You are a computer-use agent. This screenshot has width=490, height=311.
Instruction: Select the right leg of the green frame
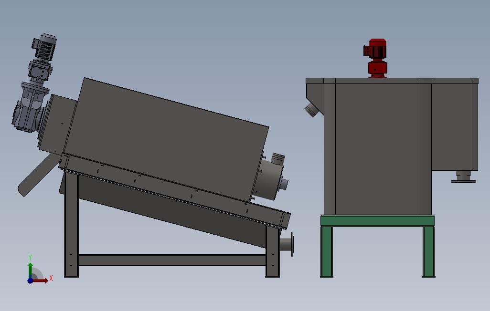click(428, 252)
